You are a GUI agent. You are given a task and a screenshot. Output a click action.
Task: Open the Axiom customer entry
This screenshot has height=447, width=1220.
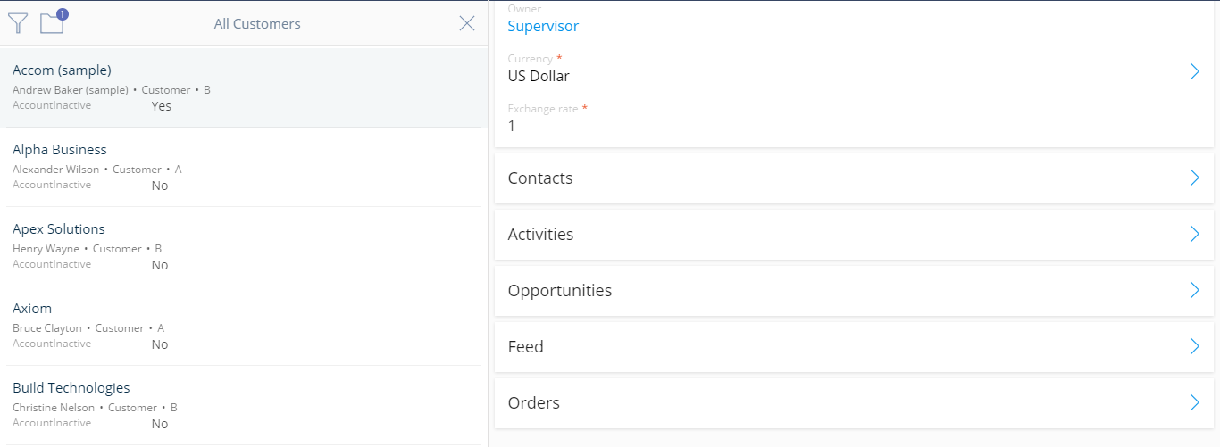[244, 326]
